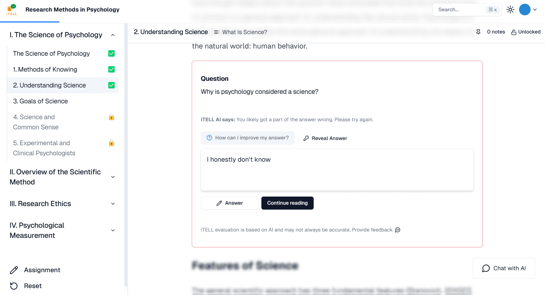545x295 pixels.
Task: Toggle the Methods of Knowing checkbox
Action: click(111, 70)
